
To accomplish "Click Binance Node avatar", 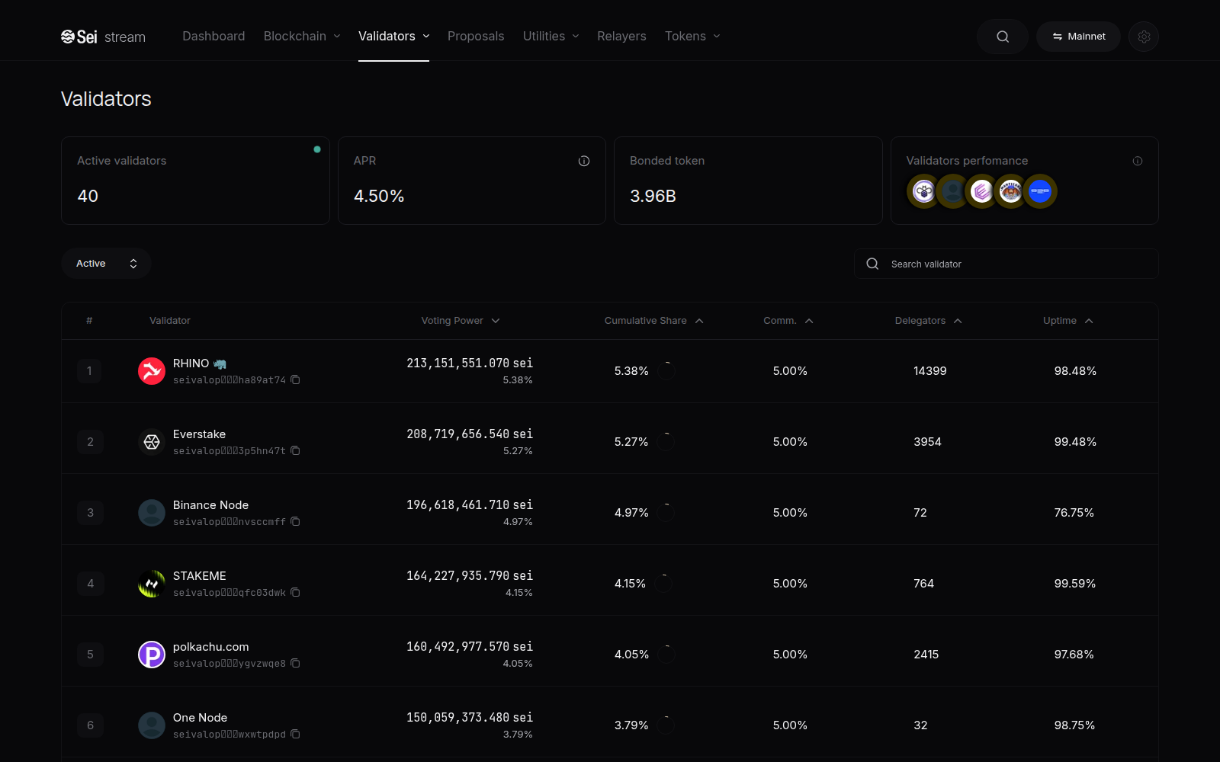I will (x=152, y=513).
